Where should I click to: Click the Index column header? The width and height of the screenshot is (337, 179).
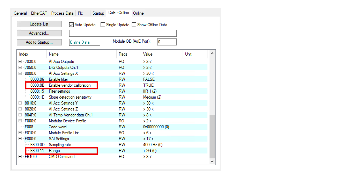tap(32, 54)
